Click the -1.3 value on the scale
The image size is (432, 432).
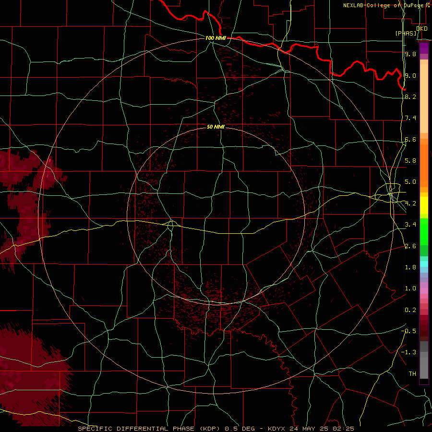[408, 352]
